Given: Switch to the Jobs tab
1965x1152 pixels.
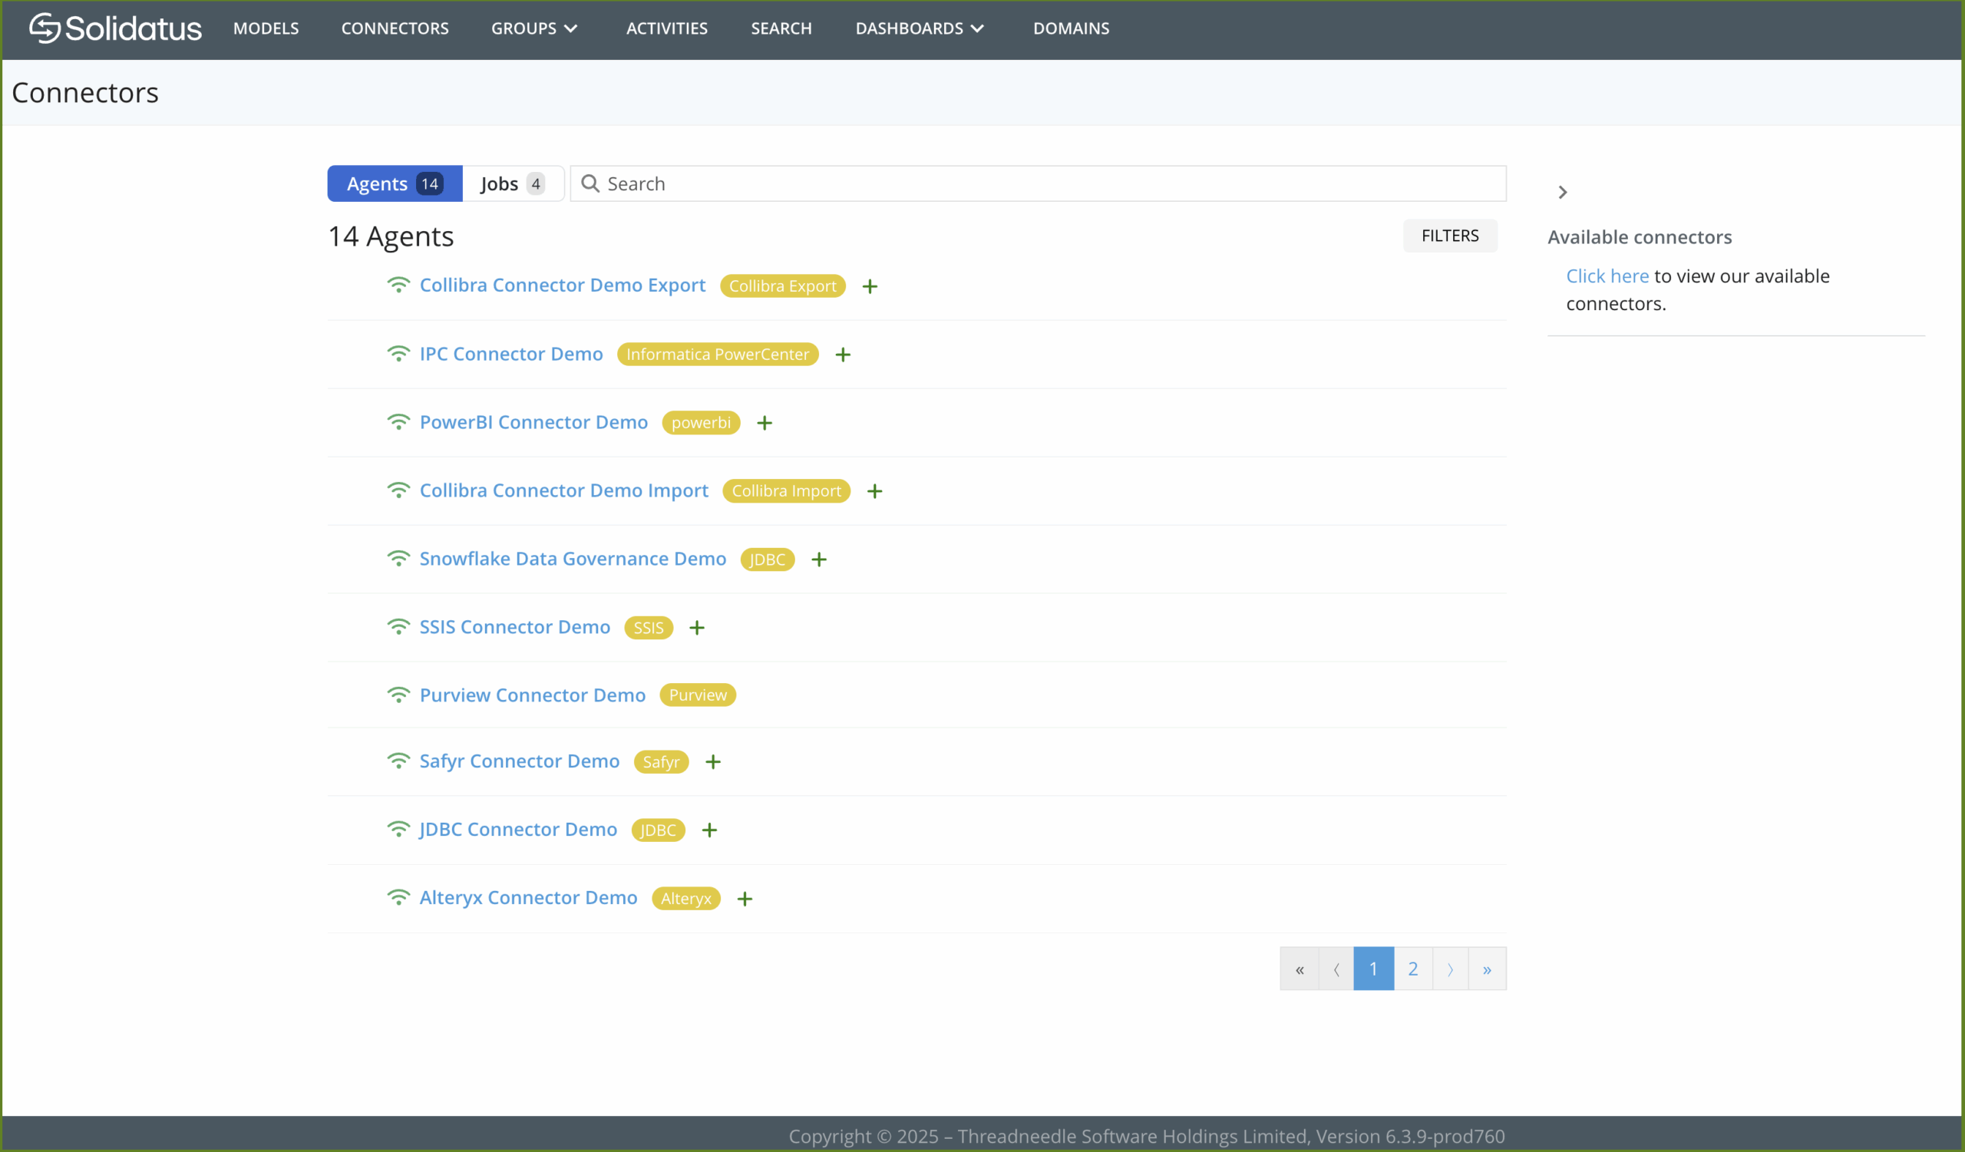Looking at the screenshot, I should coord(512,184).
